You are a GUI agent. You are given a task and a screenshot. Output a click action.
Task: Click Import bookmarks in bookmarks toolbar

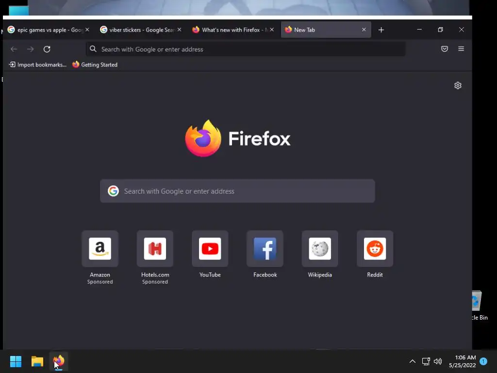[38, 65]
